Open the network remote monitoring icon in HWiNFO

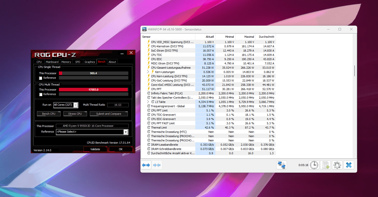pos(281,165)
